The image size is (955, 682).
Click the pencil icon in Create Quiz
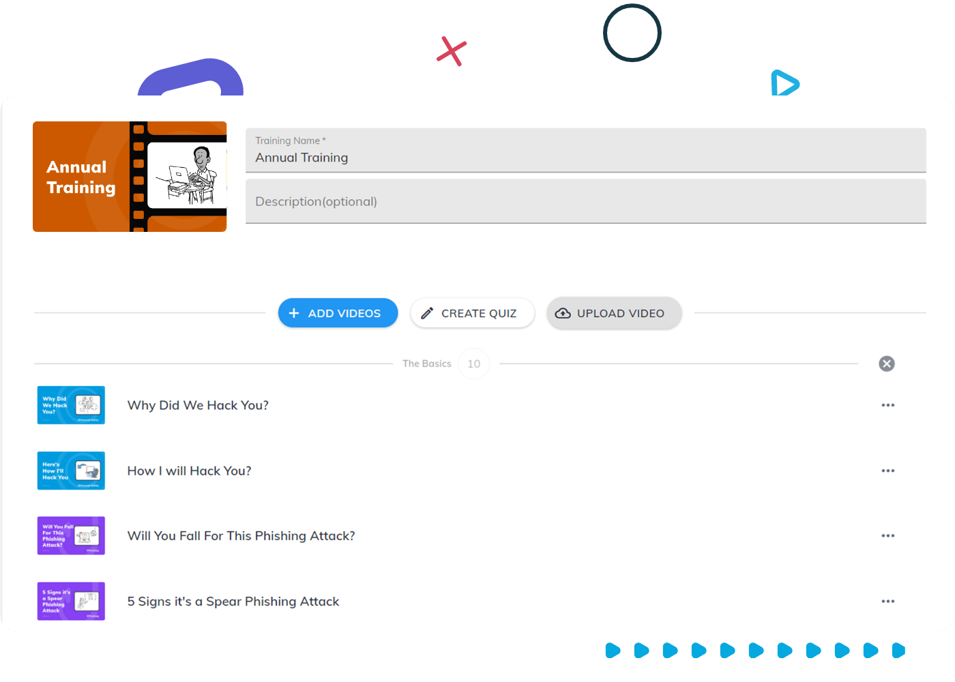point(427,313)
